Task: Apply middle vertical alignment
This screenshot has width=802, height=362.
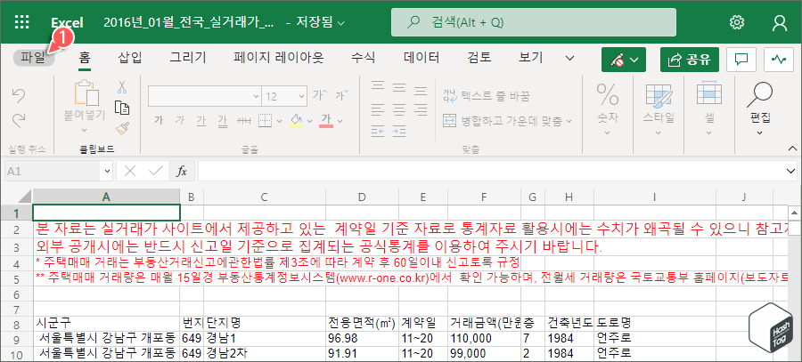Action: (x=399, y=87)
